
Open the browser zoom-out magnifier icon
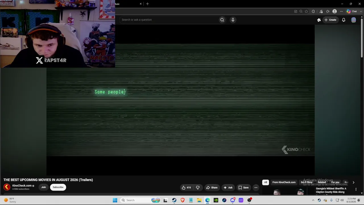(x=301, y=11)
